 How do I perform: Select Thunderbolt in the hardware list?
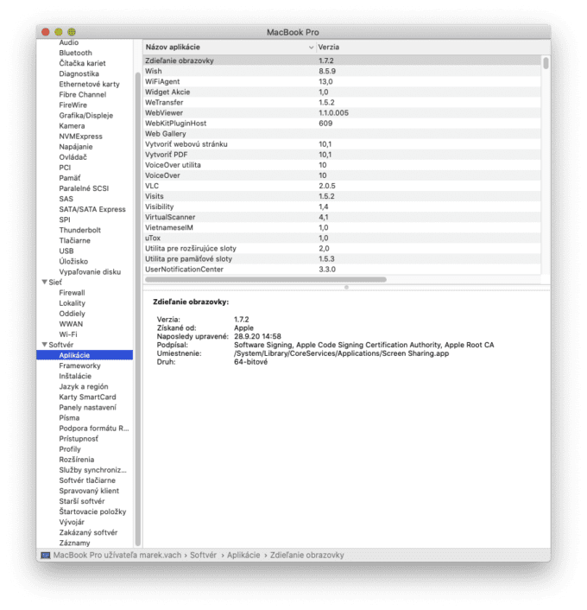(79, 230)
